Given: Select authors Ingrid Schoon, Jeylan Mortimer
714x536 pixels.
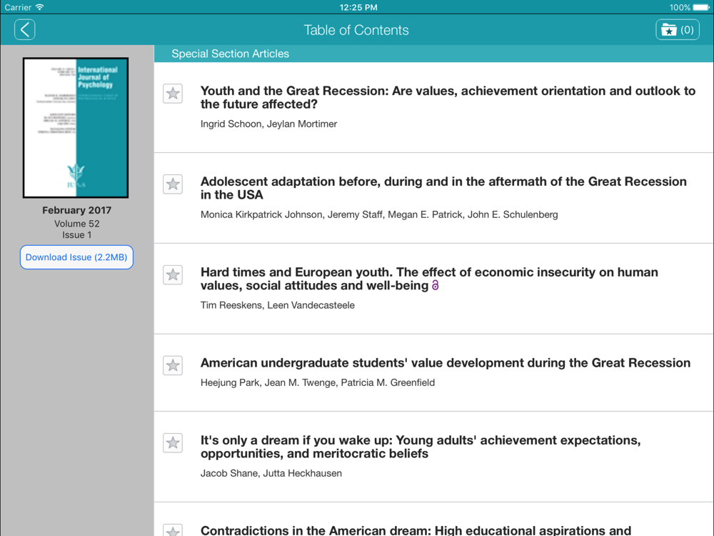Looking at the screenshot, I should tap(268, 124).
